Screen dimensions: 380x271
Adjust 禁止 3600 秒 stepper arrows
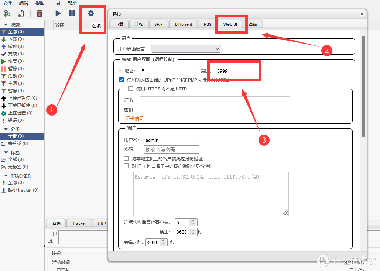193,232
